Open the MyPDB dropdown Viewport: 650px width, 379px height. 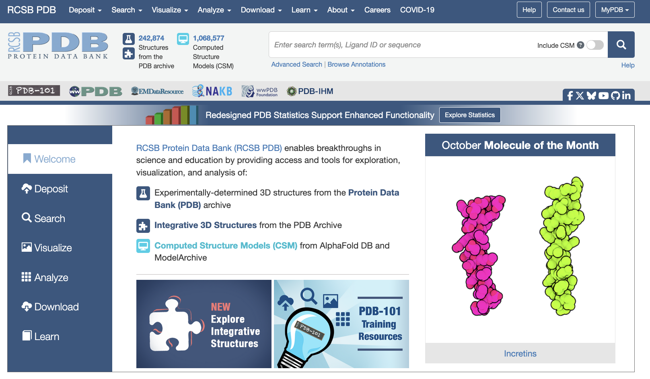tap(615, 10)
